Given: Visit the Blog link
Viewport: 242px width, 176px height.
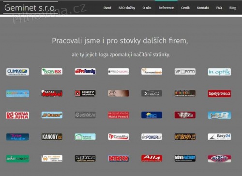Looking at the screenshot, I should point(233,8).
